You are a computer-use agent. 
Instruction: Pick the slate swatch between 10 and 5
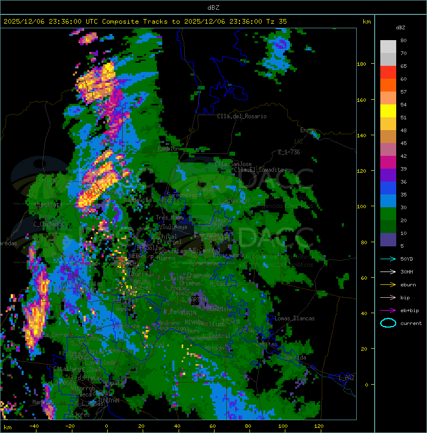pyautogui.click(x=388, y=240)
